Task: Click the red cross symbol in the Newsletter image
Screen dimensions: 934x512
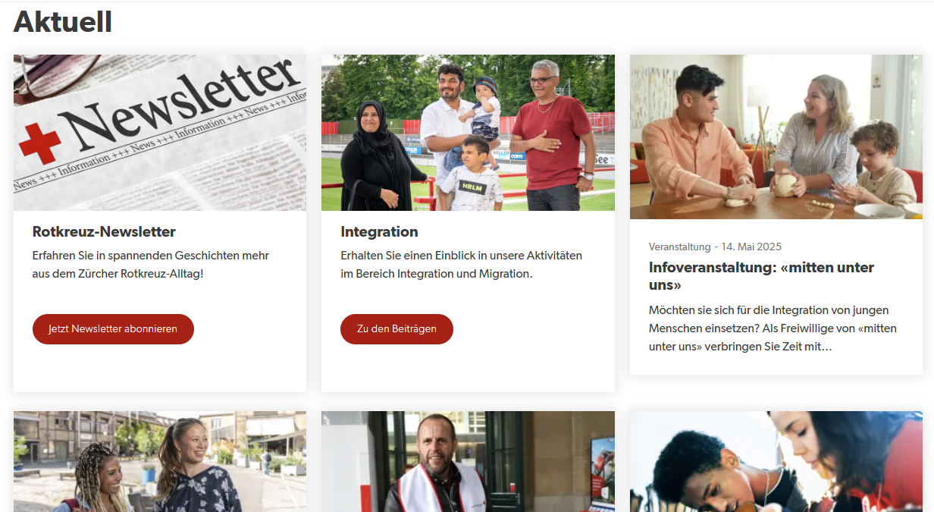Action: click(39, 144)
